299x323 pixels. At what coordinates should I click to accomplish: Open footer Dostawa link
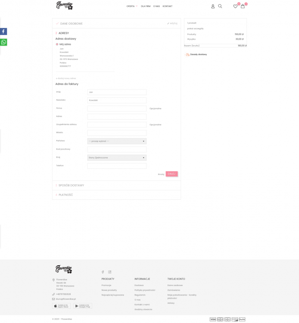click(x=139, y=285)
